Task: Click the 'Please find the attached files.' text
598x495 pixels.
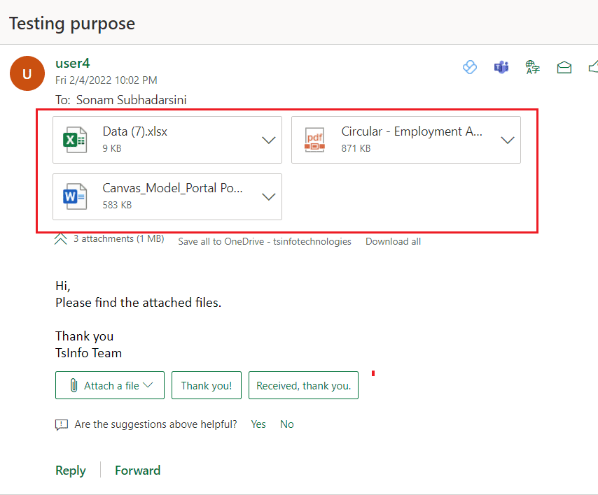Action: click(x=139, y=303)
